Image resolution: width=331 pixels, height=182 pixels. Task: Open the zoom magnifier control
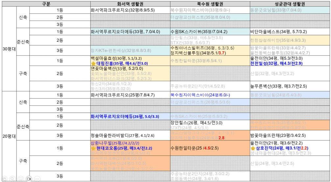point(12,179)
